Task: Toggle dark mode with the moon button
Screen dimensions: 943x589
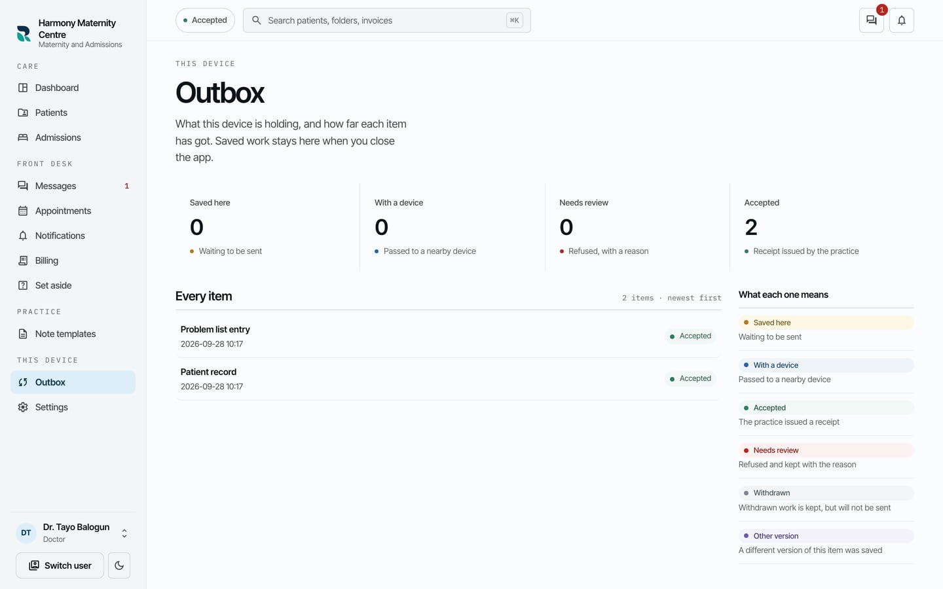Action: click(x=119, y=565)
